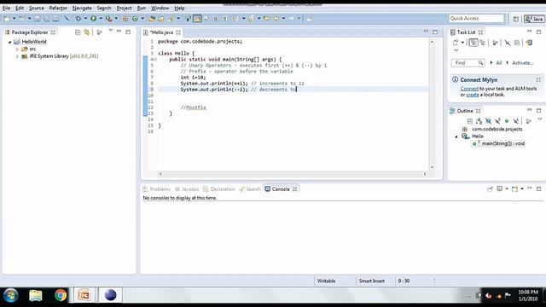The image size is (546, 307).
Task: Click the Debug bug icon in toolbar
Action: click(78, 19)
